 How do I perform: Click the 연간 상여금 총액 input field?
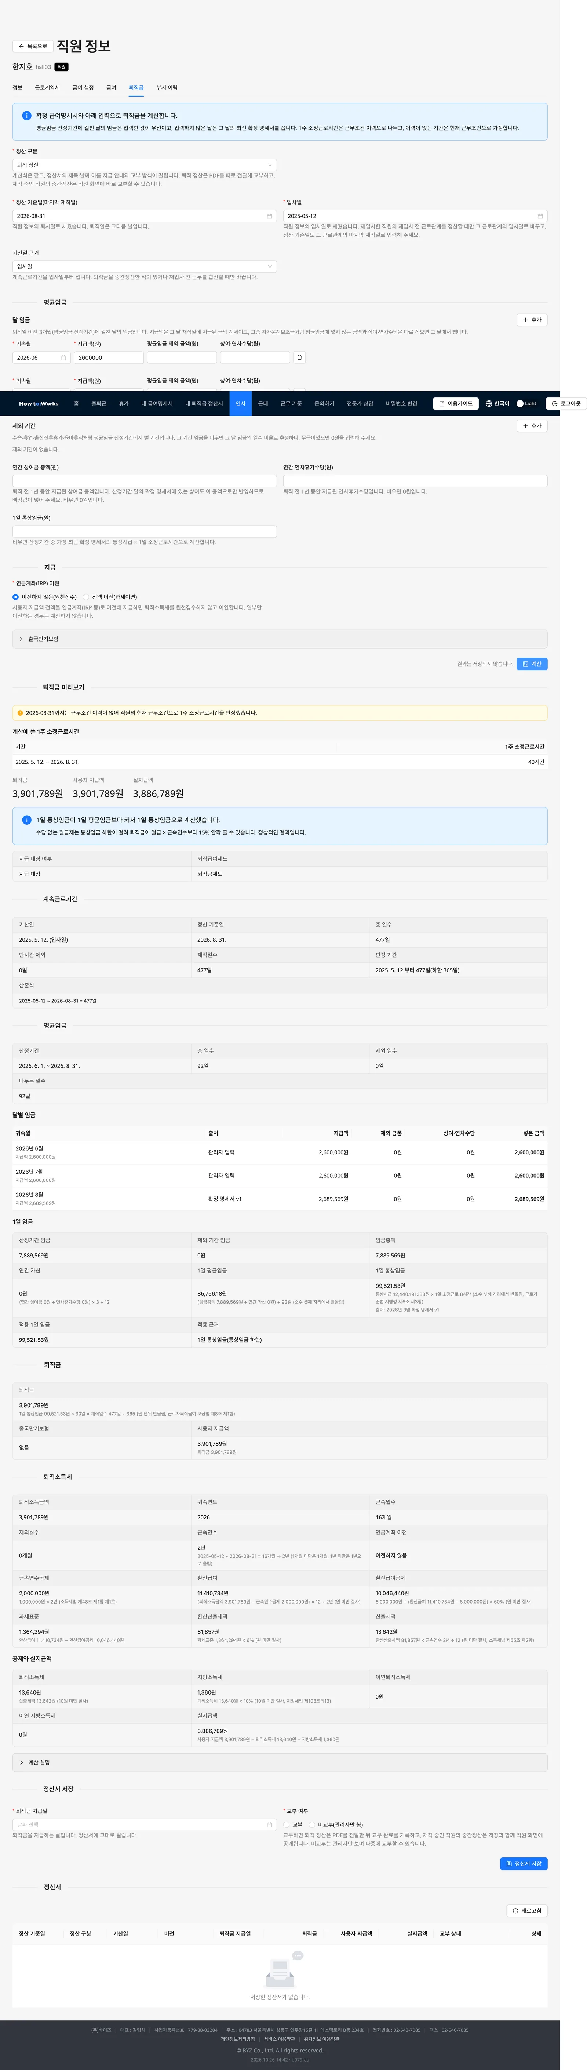pyautogui.click(x=145, y=480)
